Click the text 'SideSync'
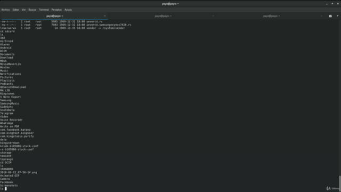341x192 pixels. 6,107
